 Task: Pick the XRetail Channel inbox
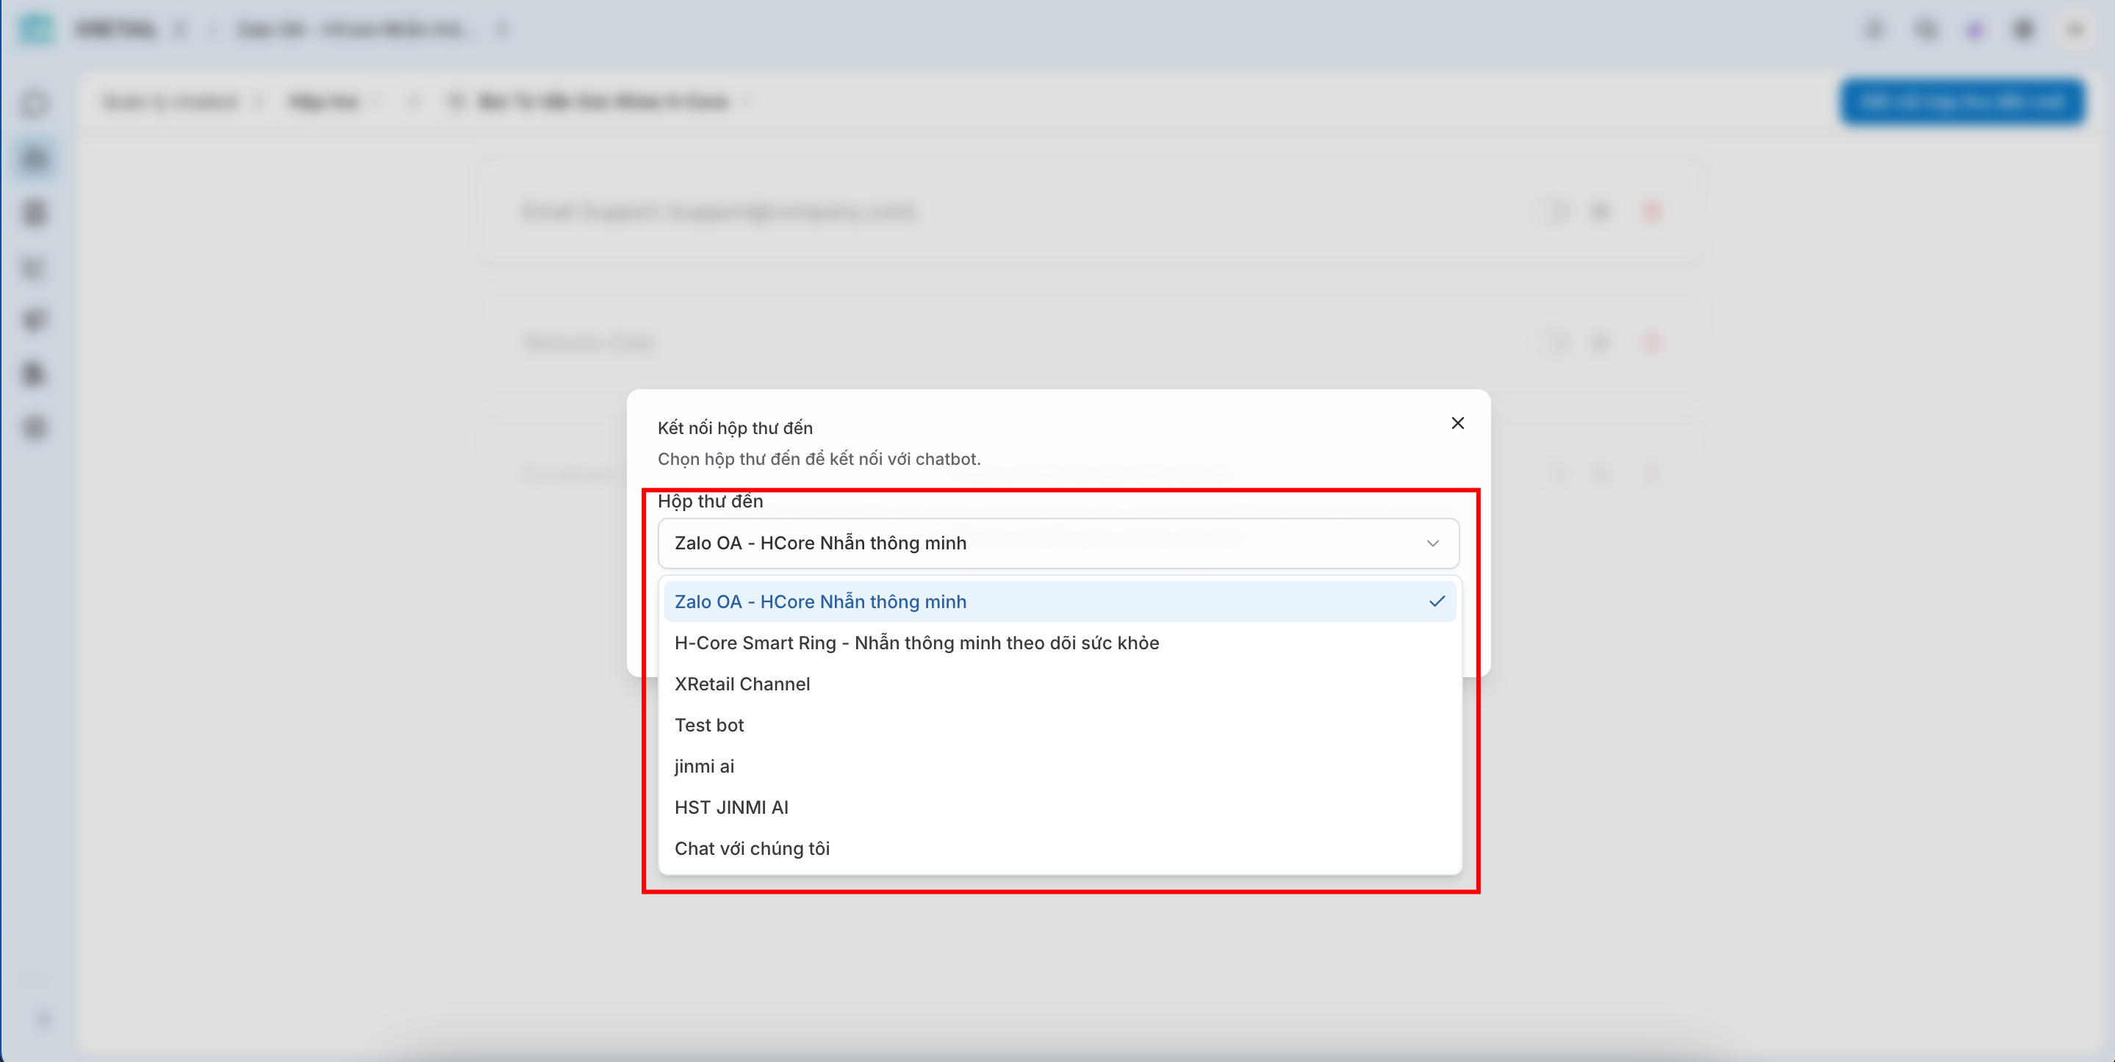(1059, 684)
